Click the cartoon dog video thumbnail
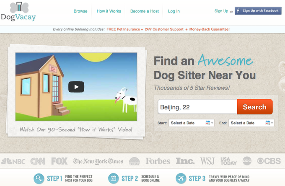This screenshot has height=186, width=285. point(76,87)
